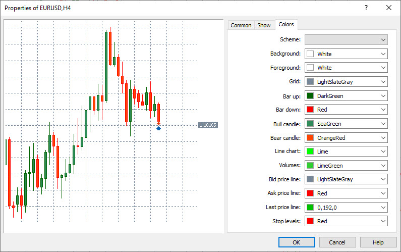The image size is (401, 252).
Task: Open the Scheme dropdown
Action: point(346,40)
